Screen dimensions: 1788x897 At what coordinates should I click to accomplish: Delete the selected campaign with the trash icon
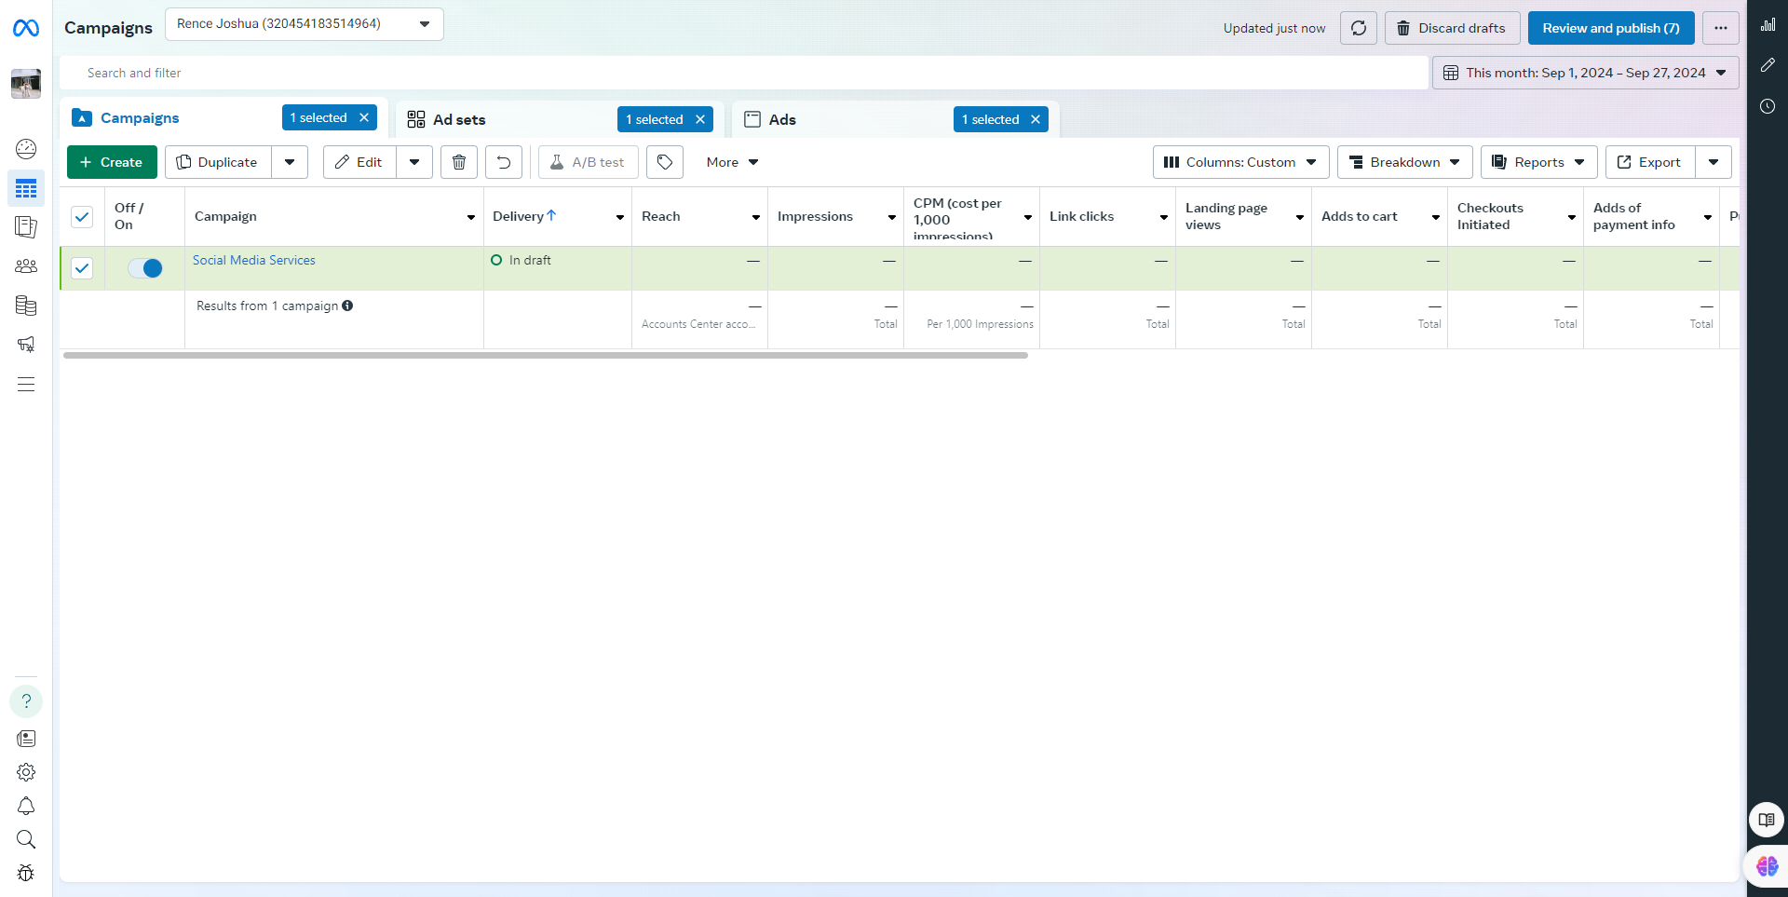[x=458, y=162]
